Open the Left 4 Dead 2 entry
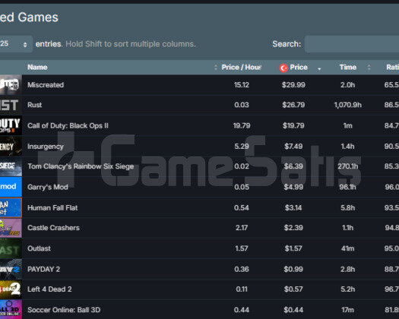 [x=49, y=289]
